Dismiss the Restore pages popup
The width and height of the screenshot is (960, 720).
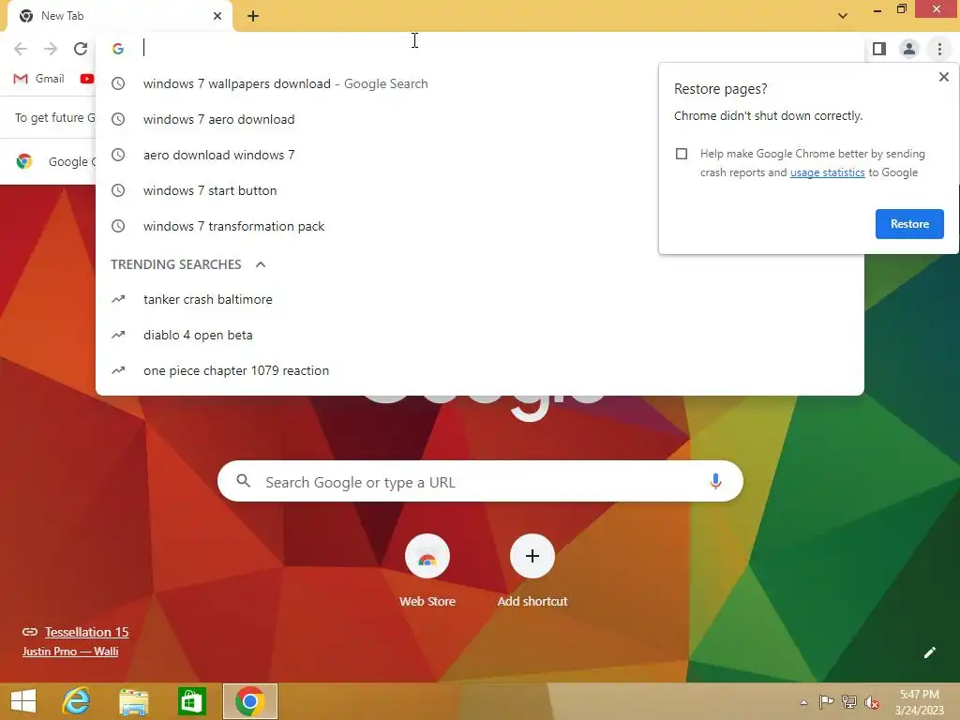pyautogui.click(x=943, y=77)
